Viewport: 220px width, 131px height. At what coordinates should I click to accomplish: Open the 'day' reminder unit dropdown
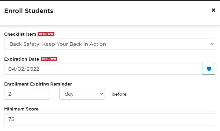pyautogui.click(x=82, y=94)
